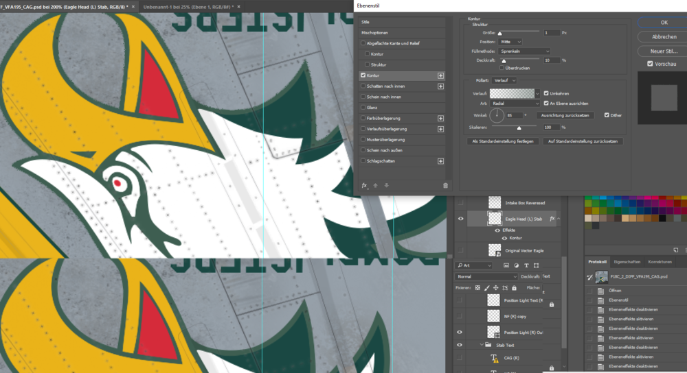
Task: Open the Normal blend mode dropdown
Action: coord(487,277)
